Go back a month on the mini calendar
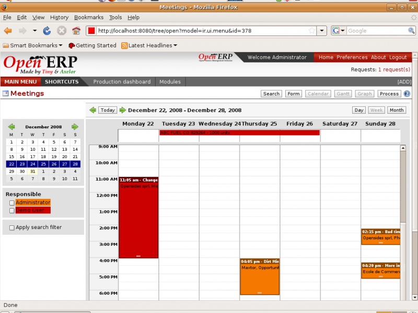The height and width of the screenshot is (313, 418). 11,127
